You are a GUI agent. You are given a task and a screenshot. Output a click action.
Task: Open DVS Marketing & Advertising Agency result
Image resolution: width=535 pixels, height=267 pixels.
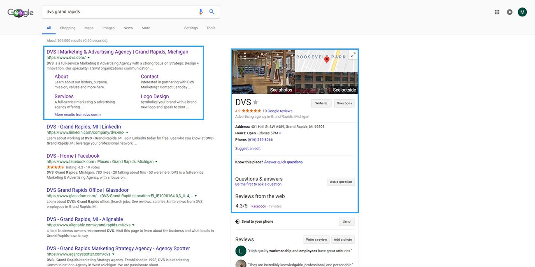tap(117, 52)
